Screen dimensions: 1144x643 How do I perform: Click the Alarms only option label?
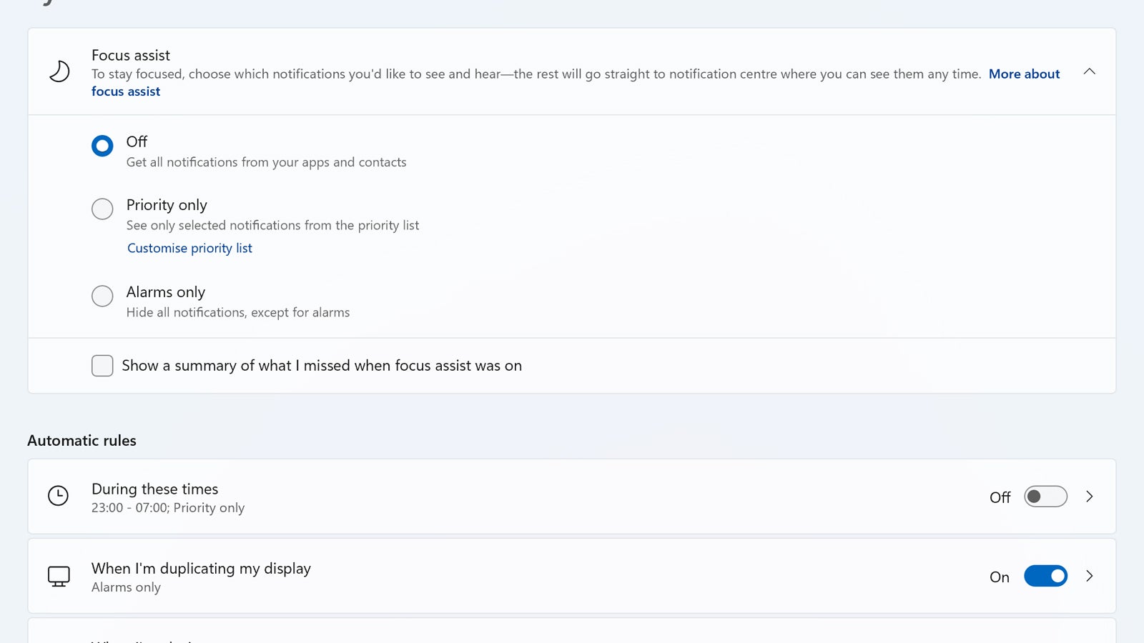[x=166, y=292]
